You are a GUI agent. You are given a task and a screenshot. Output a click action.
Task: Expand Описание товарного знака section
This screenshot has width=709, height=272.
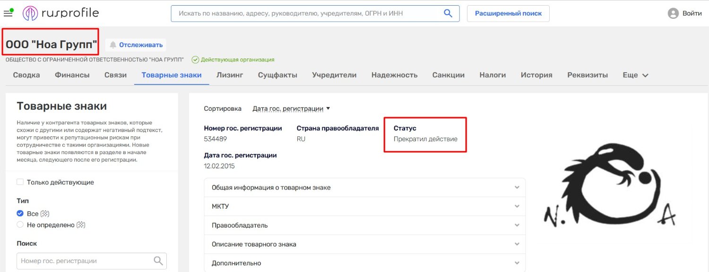(364, 244)
